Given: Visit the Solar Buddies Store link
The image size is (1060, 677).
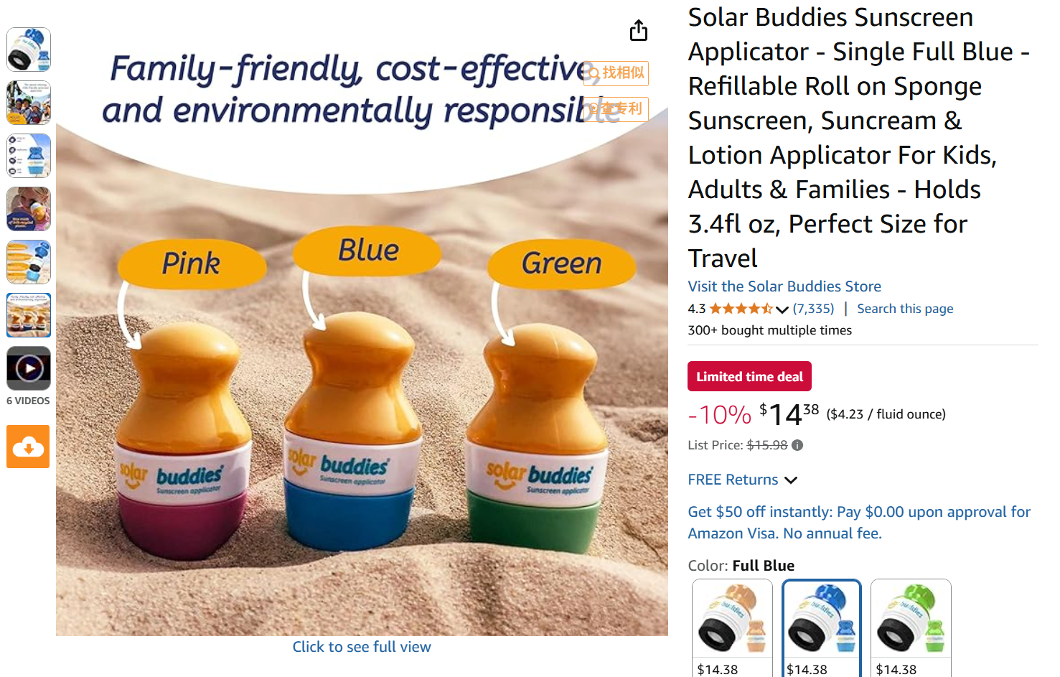Looking at the screenshot, I should (784, 286).
